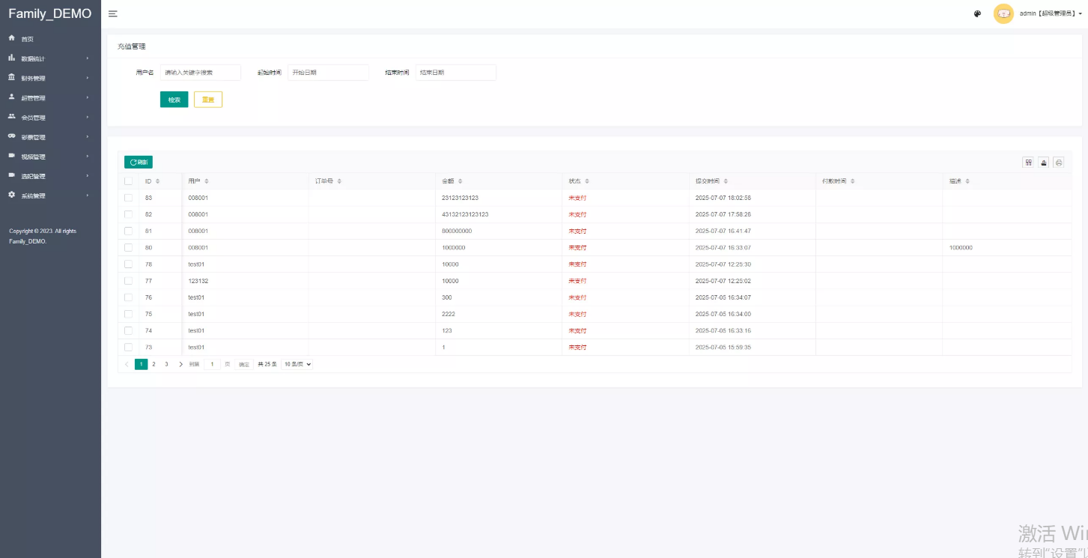
Task: Open the 10 条/页 page size dropdown
Action: 297,364
